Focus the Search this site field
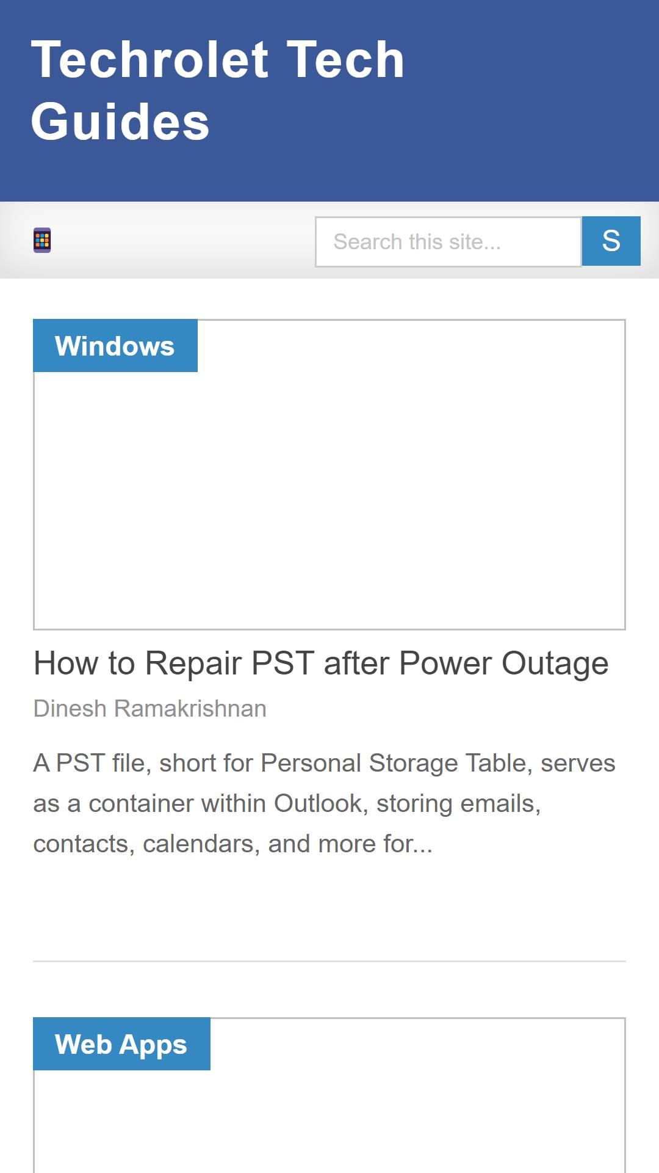659x1173 pixels. [448, 242]
